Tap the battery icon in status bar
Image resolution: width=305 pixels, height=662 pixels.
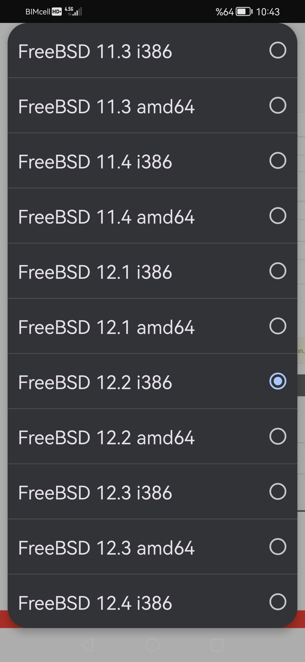click(x=244, y=12)
